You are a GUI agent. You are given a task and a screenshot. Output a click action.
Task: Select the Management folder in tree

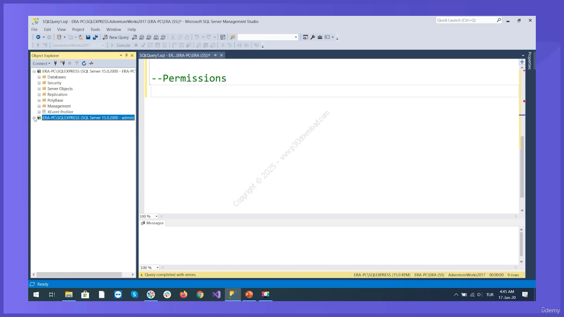coord(59,106)
